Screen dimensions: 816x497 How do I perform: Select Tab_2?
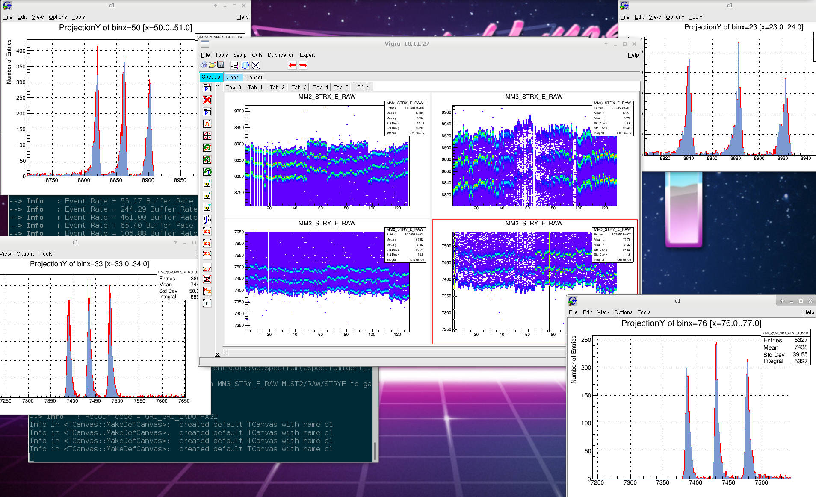[x=277, y=87]
